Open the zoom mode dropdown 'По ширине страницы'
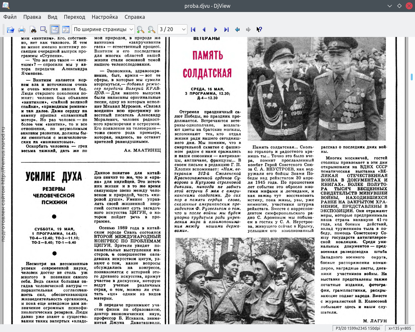The width and height of the screenshot is (415, 332). coord(103,30)
